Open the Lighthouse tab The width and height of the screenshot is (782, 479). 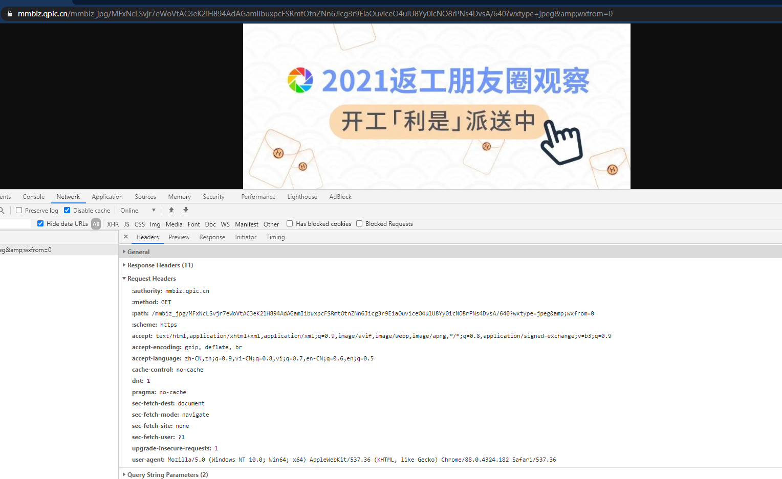(302, 197)
